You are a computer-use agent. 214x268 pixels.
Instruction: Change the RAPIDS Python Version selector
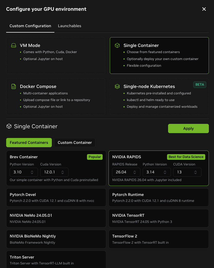(157, 172)
